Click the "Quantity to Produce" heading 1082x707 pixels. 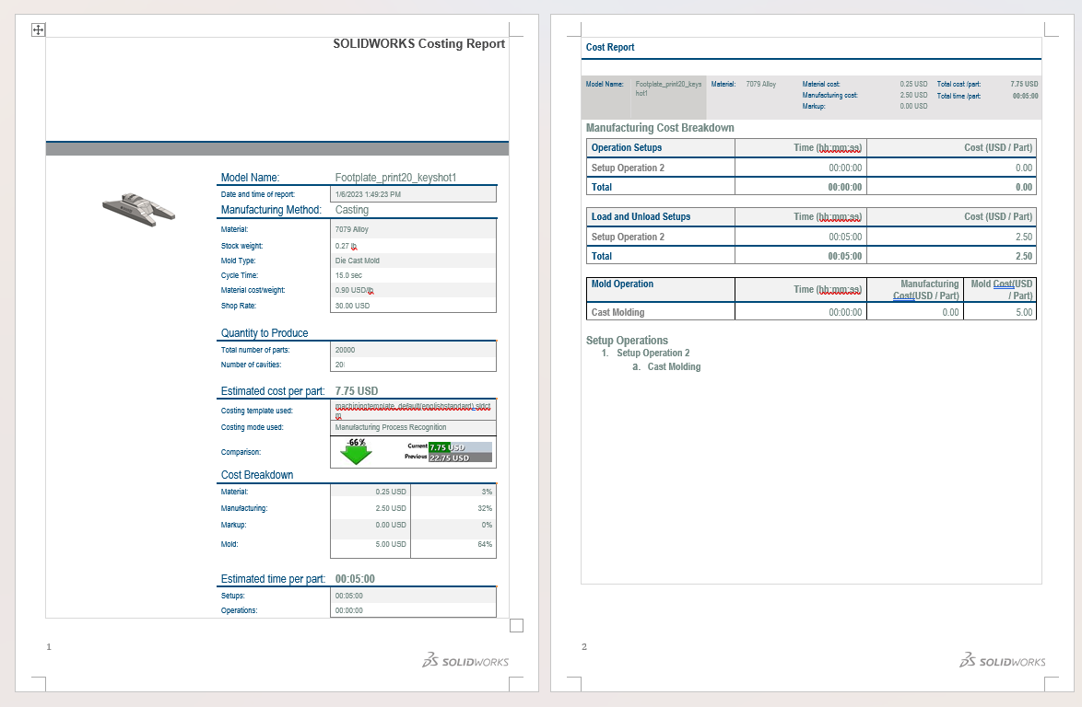265,333
